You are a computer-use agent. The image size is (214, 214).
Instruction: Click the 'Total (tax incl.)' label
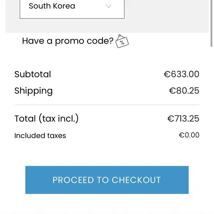tap(47, 118)
